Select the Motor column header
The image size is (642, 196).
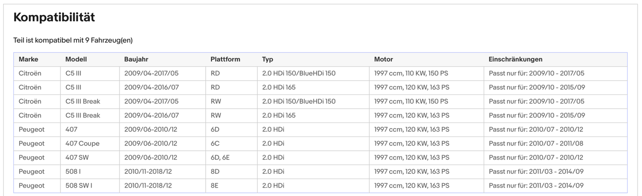click(383, 59)
